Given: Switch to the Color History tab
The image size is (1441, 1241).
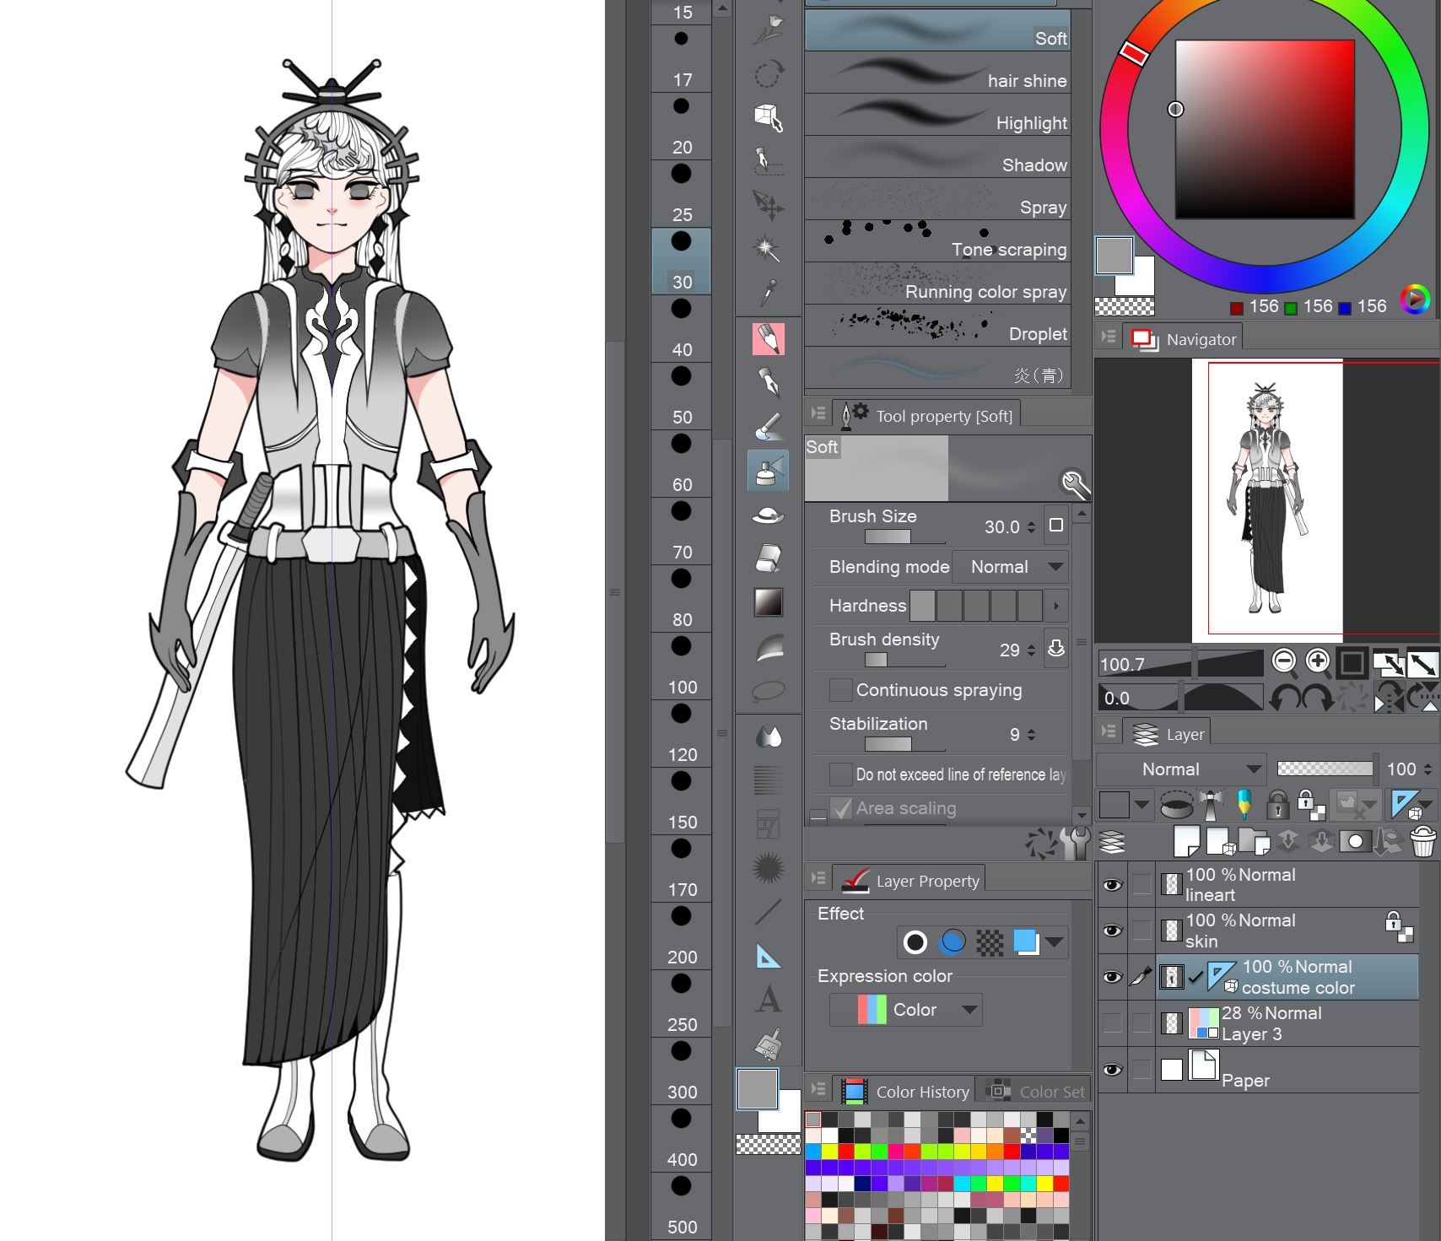Looking at the screenshot, I should coord(904,1091).
